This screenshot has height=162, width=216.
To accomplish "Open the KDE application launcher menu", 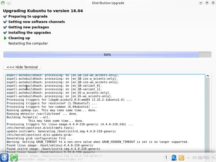I will click(4, 157).
